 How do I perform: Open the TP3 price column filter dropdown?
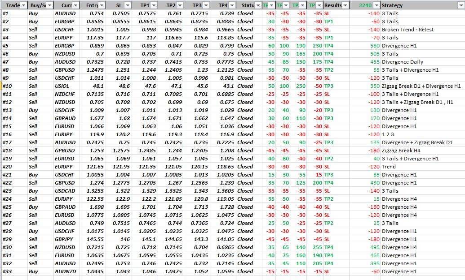click(x=206, y=5)
